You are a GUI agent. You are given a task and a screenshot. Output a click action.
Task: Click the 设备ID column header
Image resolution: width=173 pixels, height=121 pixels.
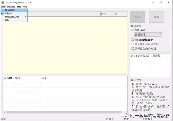8,78
